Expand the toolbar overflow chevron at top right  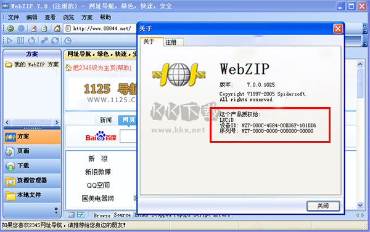click(365, 29)
